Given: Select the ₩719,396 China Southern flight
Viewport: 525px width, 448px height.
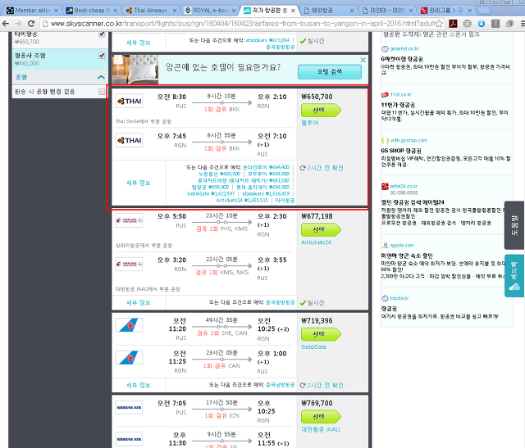Looking at the screenshot, I should 321,334.
